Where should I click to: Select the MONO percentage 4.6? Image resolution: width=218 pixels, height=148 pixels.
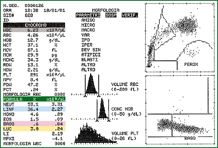(x=34, y=114)
